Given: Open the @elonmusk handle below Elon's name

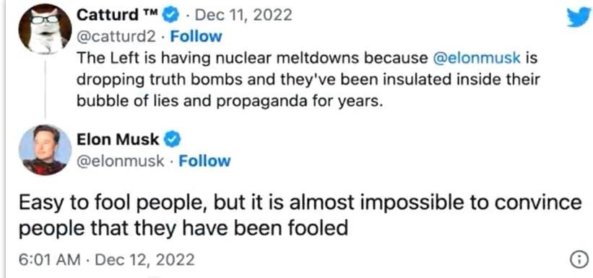Looking at the screenshot, I should pyautogui.click(x=121, y=161).
